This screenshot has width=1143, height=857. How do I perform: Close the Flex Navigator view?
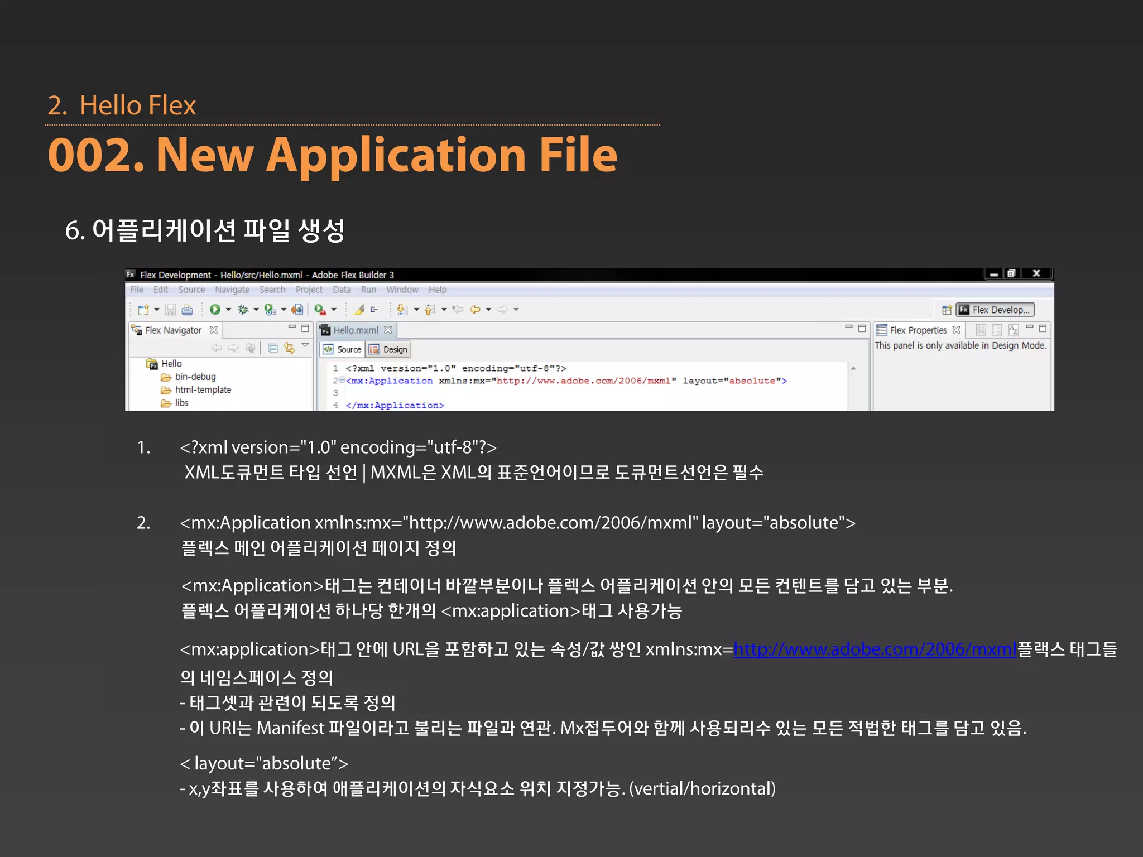[x=214, y=330]
